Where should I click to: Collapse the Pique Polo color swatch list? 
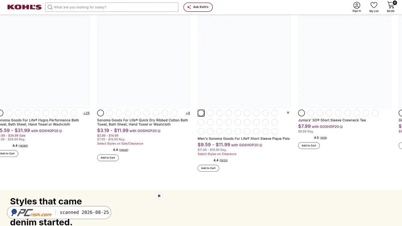pos(288,113)
